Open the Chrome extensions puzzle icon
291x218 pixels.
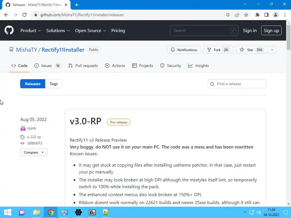(257, 15)
